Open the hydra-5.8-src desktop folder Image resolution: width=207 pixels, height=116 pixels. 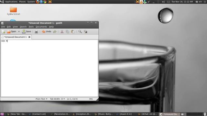coord(14,11)
